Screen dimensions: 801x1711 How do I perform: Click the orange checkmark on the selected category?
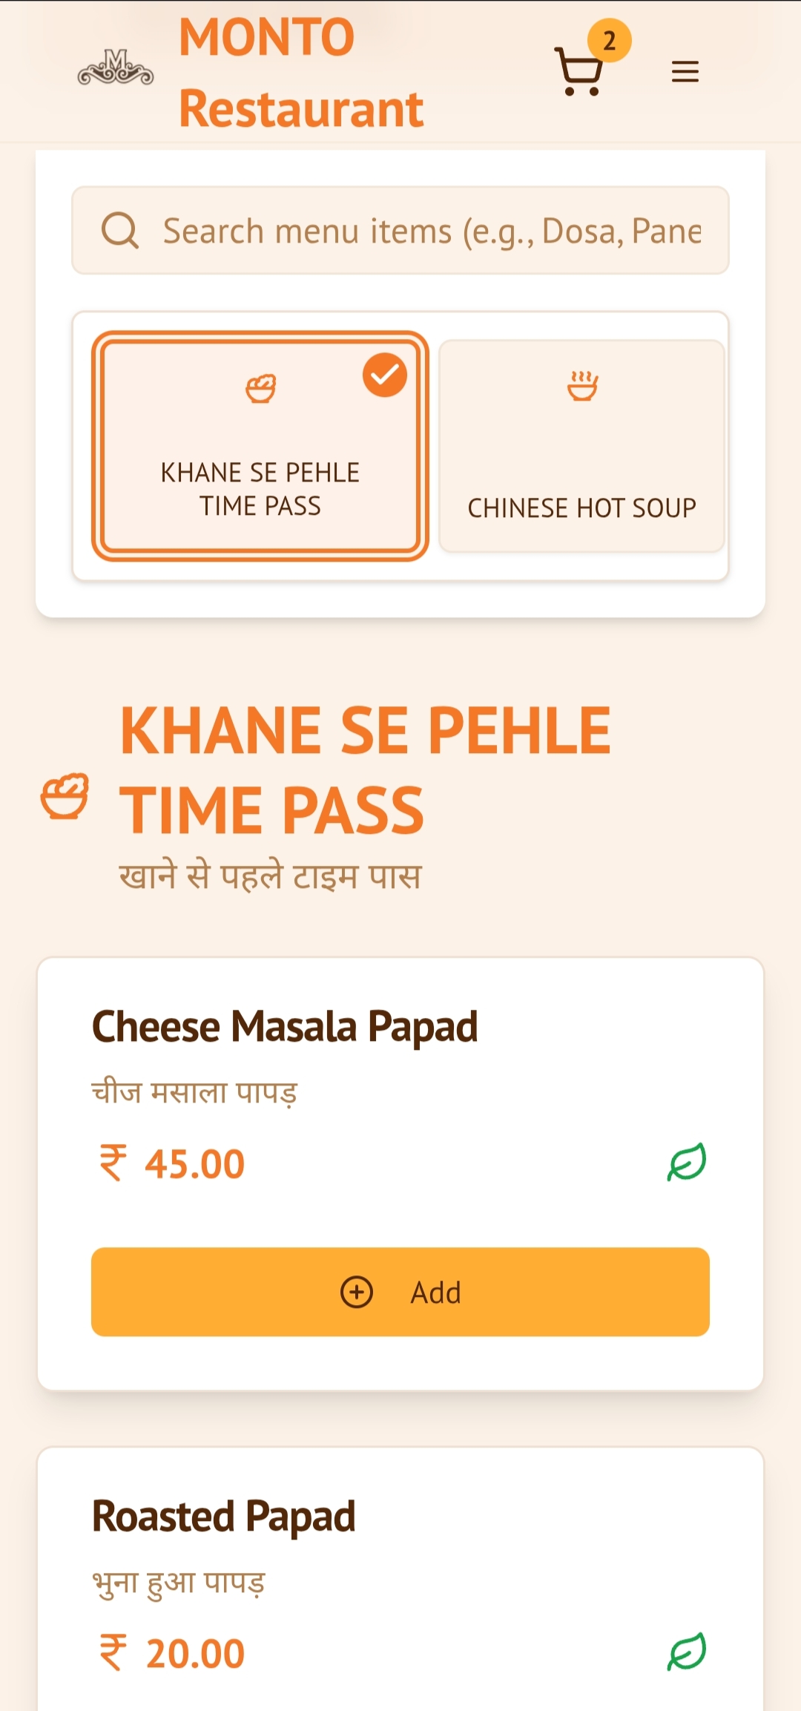[384, 375]
